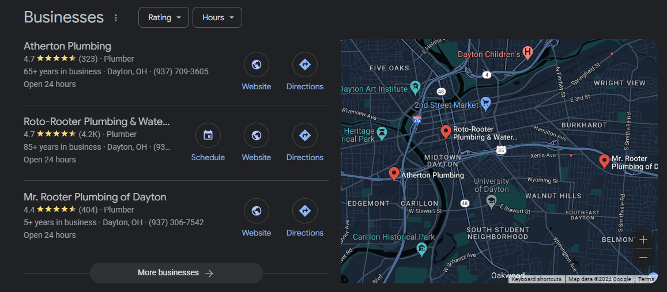Viewport: 667px width, 292px height.
Task: Open Atherton Plumbing website globe icon
Action: (x=256, y=65)
